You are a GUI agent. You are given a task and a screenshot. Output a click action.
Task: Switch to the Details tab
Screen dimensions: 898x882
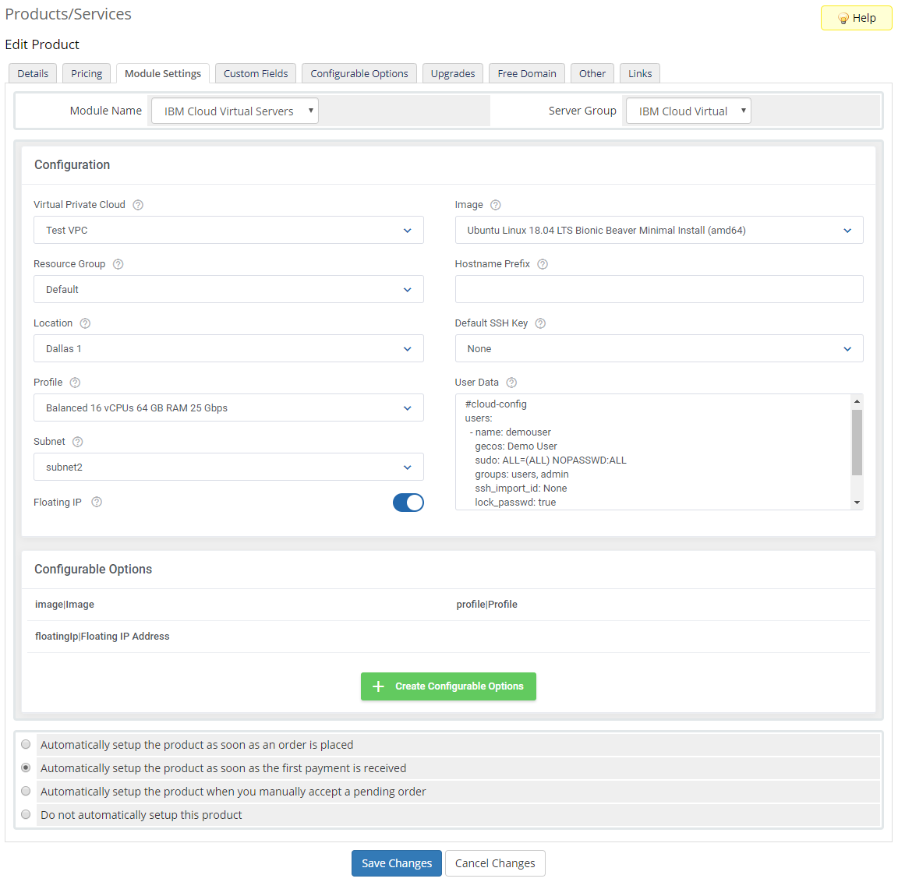(33, 73)
